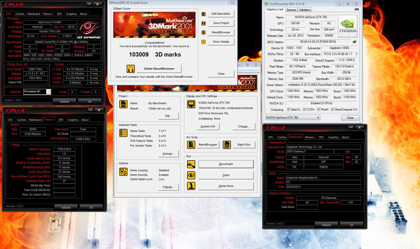Click the G1 Gaming eye logo in CPU-Z
Image resolution: width=420 pixels, height=249 pixels.
[x=89, y=29]
